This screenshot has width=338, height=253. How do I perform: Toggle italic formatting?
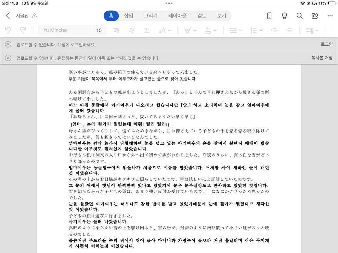(x=132, y=30)
